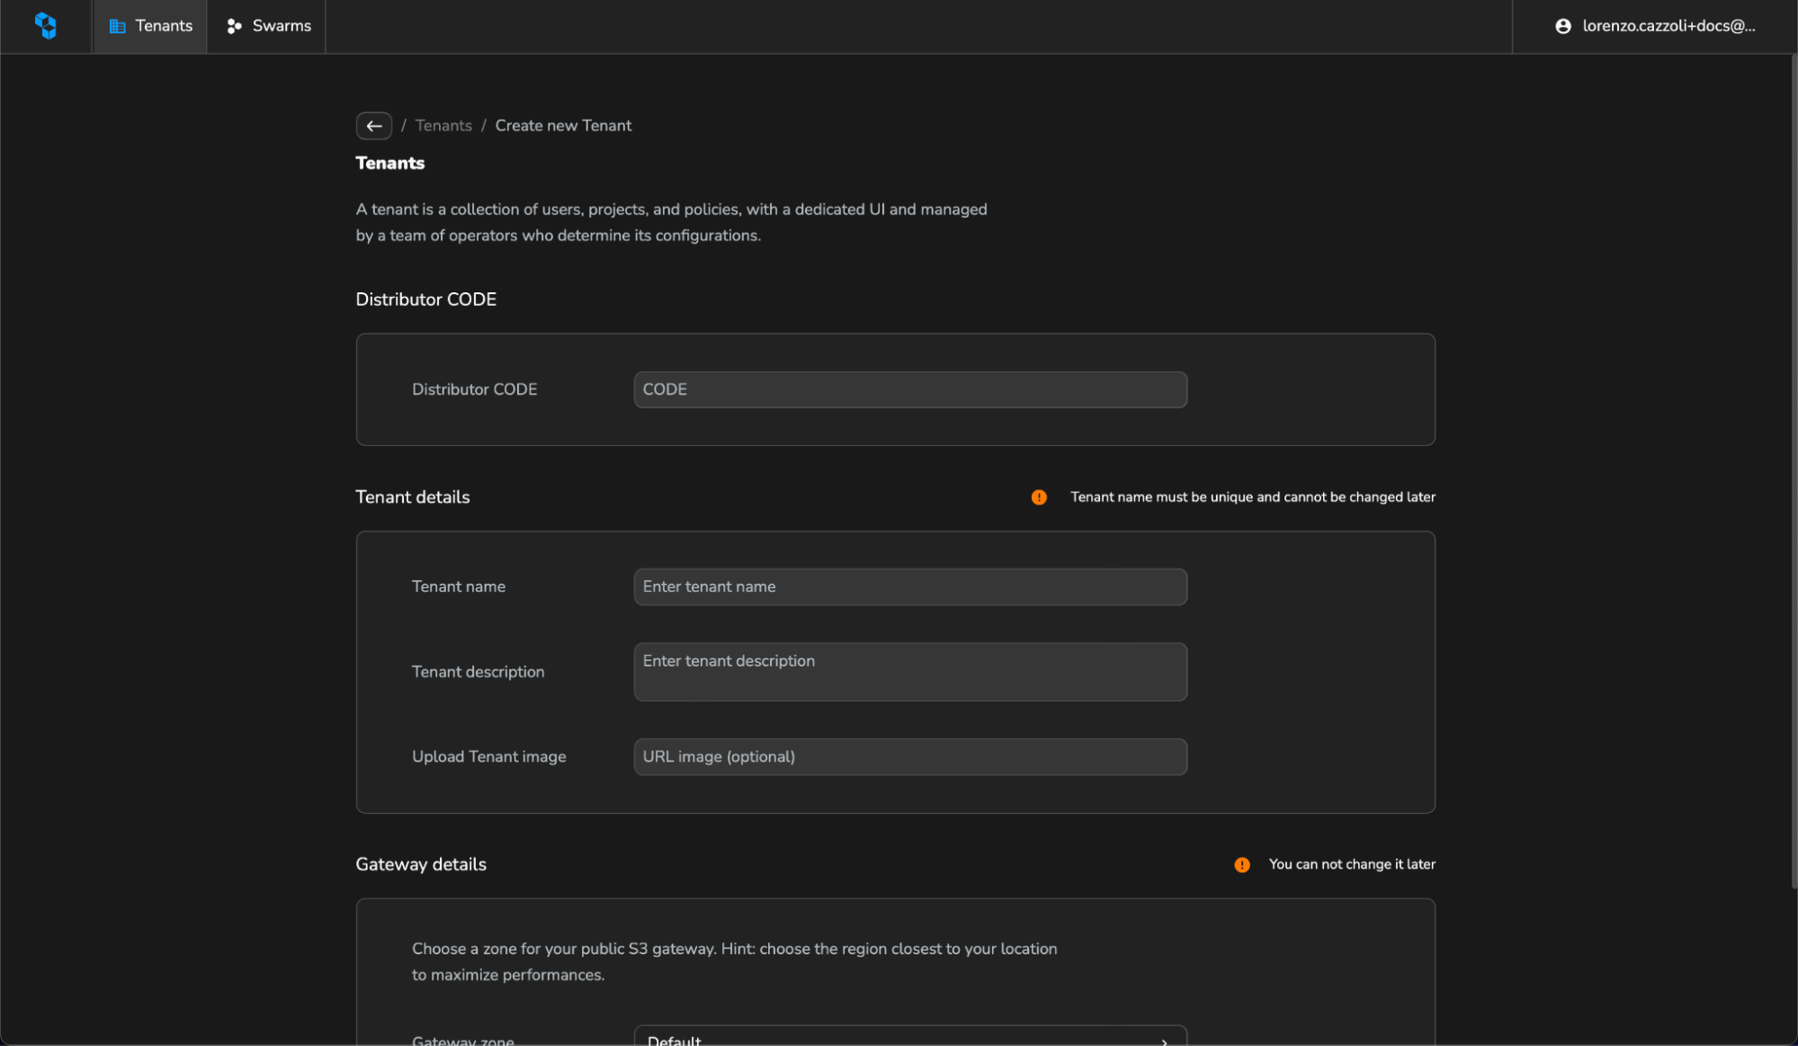This screenshot has width=1798, height=1046.
Task: Click the Gateway details section title
Action: 421,864
